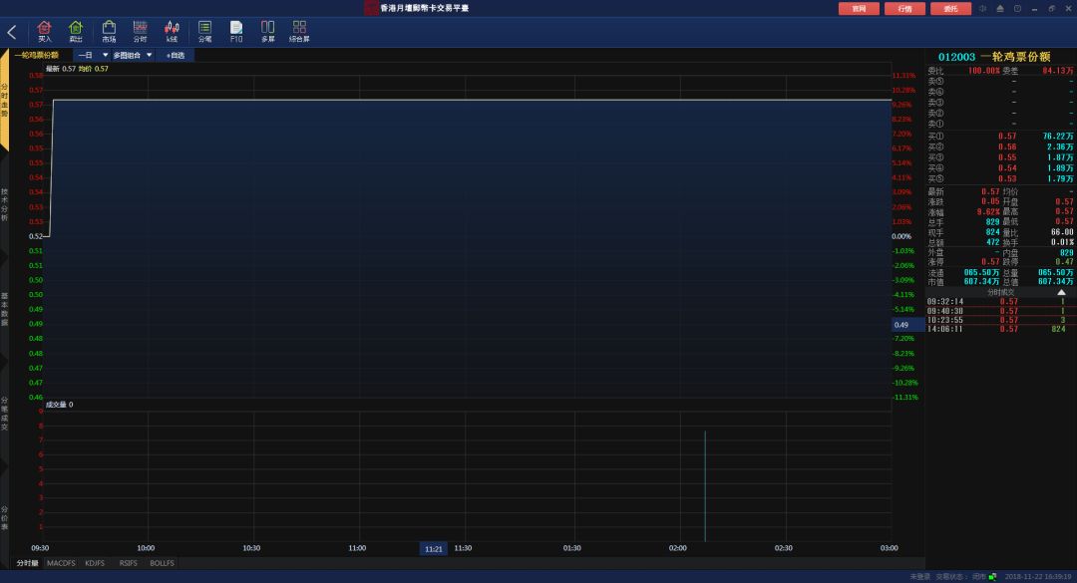This screenshot has width=1077, height=583.
Task: Open the 买入 (buy) house icon
Action: click(45, 31)
